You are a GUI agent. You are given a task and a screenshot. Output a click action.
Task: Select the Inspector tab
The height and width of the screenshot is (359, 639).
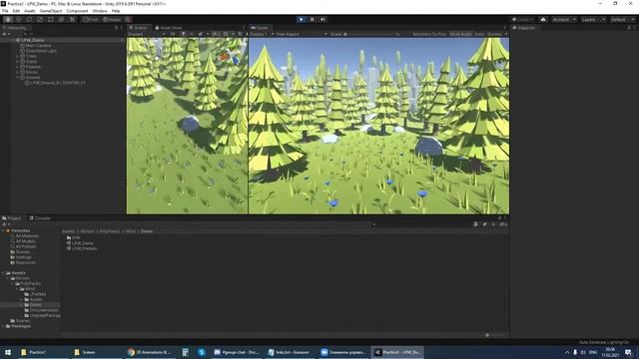524,28
